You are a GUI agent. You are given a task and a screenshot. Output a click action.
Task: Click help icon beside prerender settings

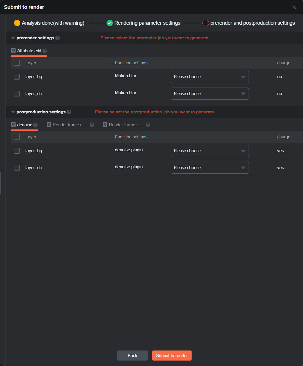pyautogui.click(x=58, y=38)
